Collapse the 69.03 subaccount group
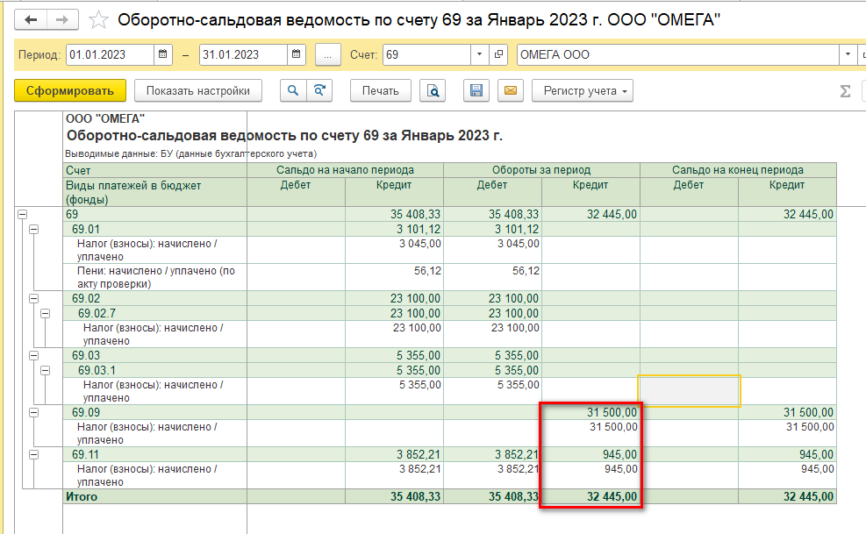Viewport: 866px width, 534px height. point(33,356)
